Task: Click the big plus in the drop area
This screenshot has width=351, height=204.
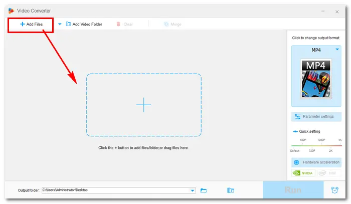Action: point(144,105)
